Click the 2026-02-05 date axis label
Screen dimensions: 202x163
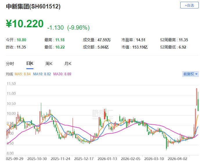pyautogui.click(x=131, y=159)
